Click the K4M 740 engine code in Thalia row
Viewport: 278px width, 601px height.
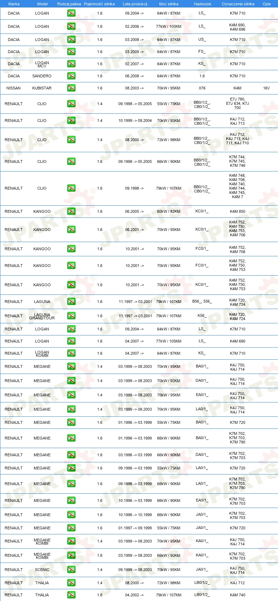[x=237, y=595]
